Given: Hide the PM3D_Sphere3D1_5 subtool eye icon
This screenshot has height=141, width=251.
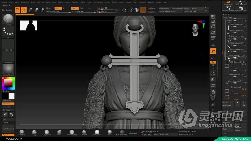Looking at the screenshot, I should coord(245,20).
